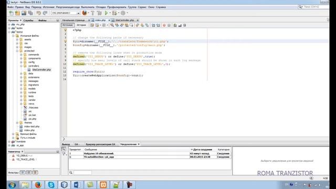Toggle the third Navigator filter button
Screen dimensions: 336x189
tap(35, 172)
